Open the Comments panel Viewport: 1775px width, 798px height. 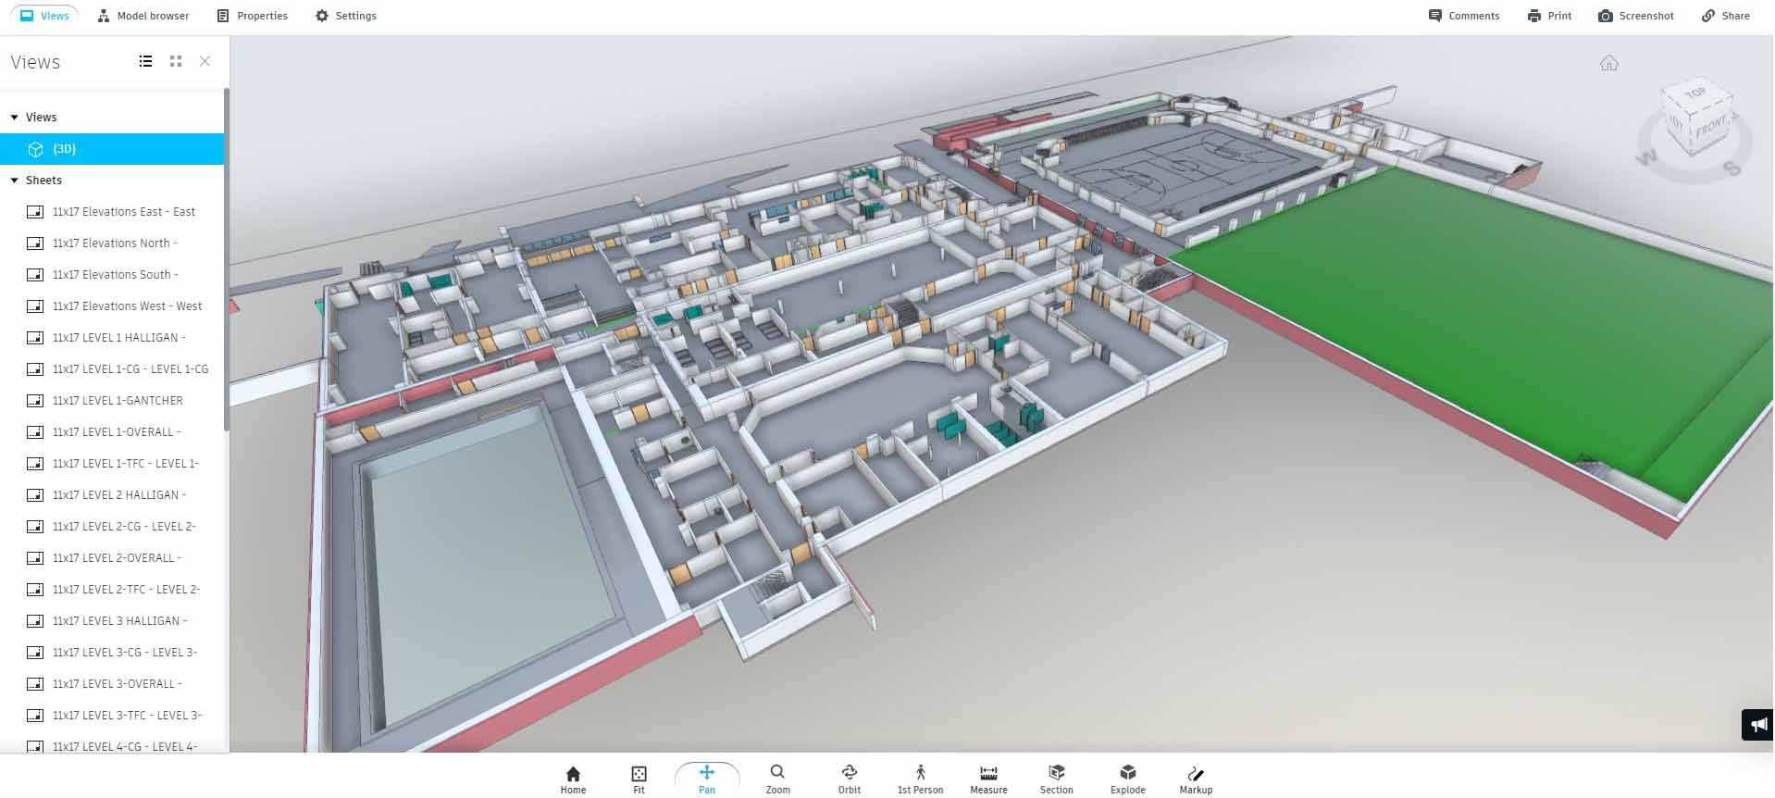[x=1463, y=16]
